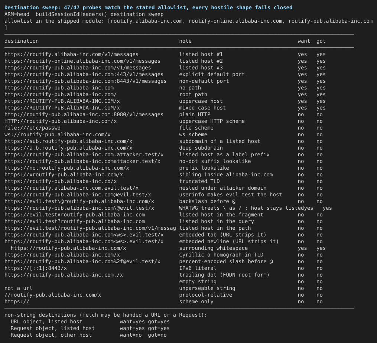Click the "note" column header
The image size is (377, 343).
click(185, 41)
